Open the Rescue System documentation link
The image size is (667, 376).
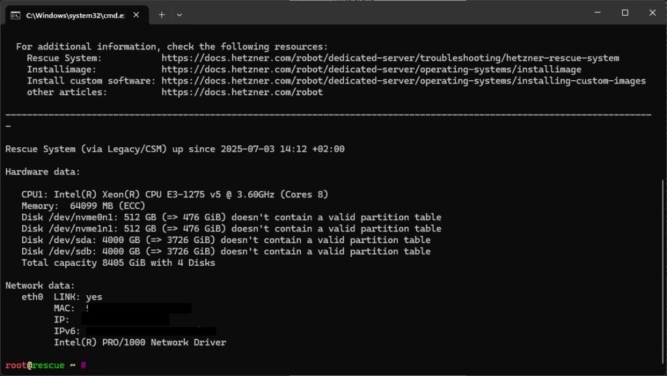390,58
